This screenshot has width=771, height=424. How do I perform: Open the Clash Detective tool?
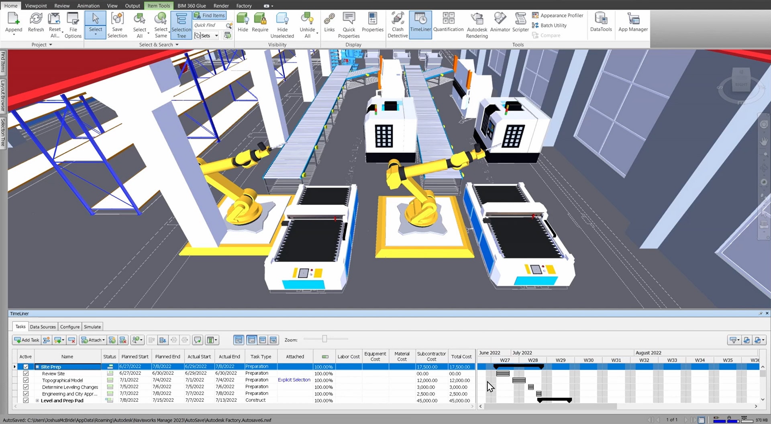pyautogui.click(x=398, y=25)
